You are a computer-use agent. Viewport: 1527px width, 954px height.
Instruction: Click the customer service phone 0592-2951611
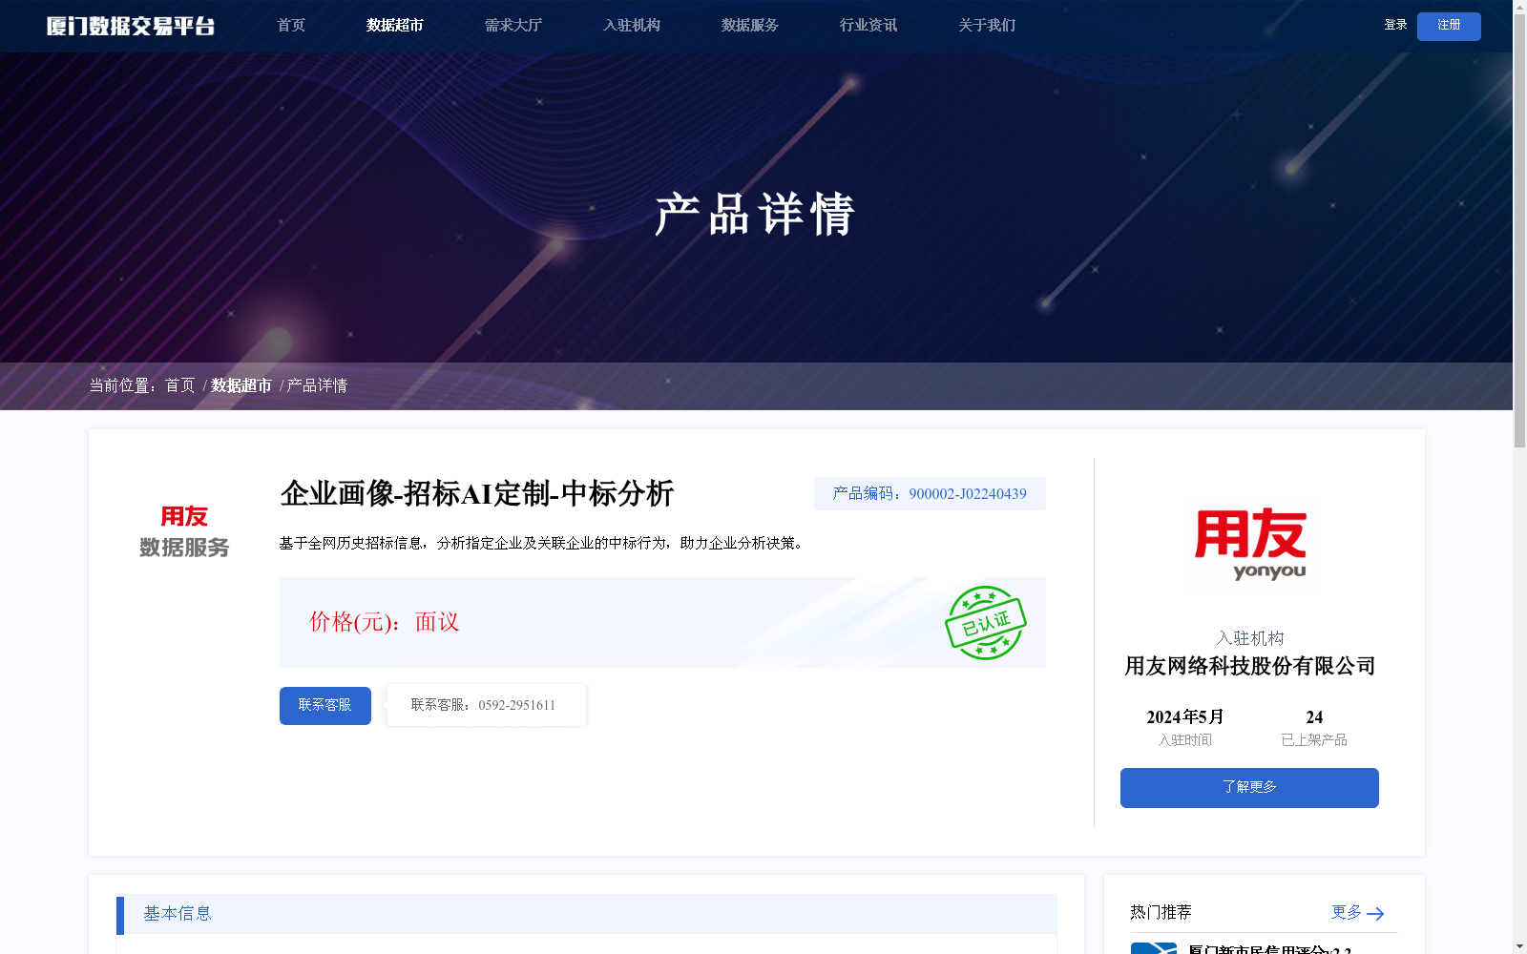(x=516, y=706)
